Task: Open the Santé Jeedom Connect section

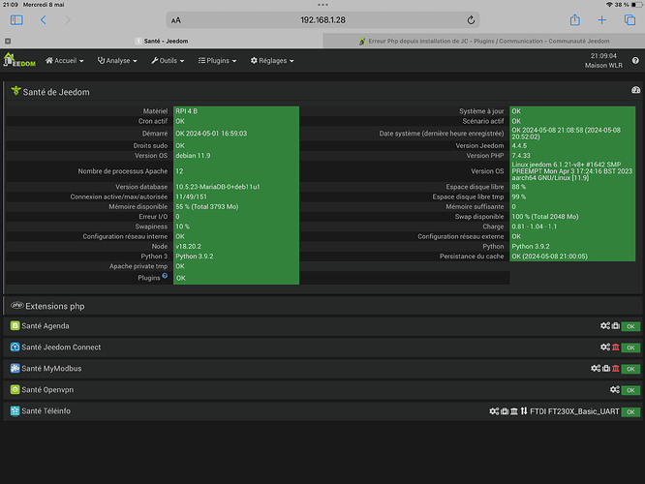Action: (60, 347)
